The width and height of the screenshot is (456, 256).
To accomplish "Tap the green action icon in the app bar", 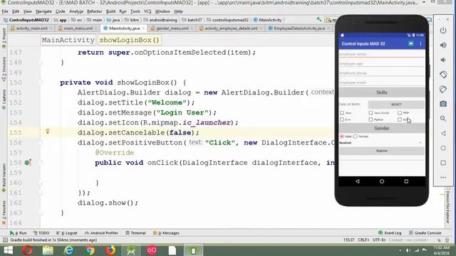I will pos(410,43).
